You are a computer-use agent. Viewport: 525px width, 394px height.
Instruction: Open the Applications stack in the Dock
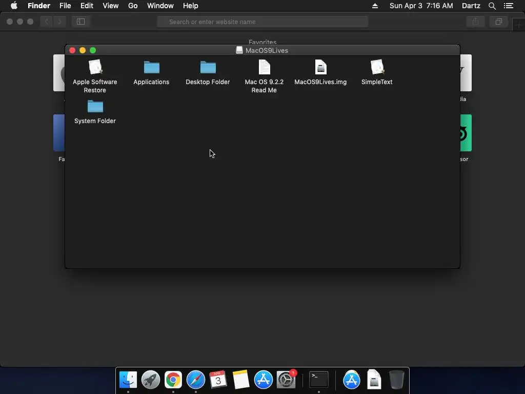click(x=352, y=380)
